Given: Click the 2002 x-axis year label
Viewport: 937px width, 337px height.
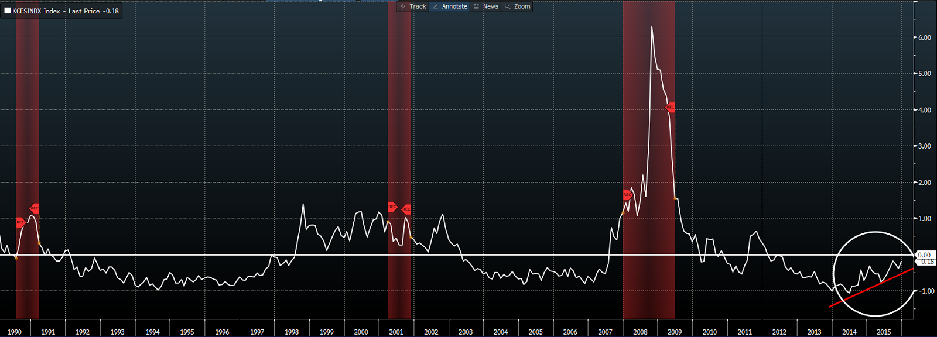Looking at the screenshot, I should pos(431,332).
